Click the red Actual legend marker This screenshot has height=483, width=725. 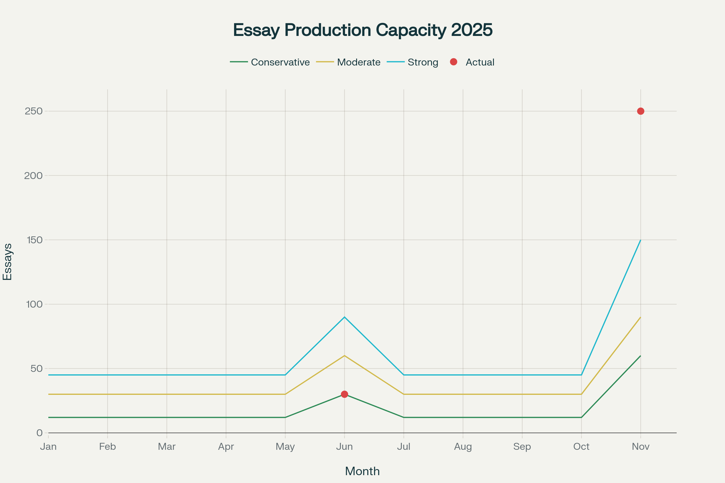[453, 62]
